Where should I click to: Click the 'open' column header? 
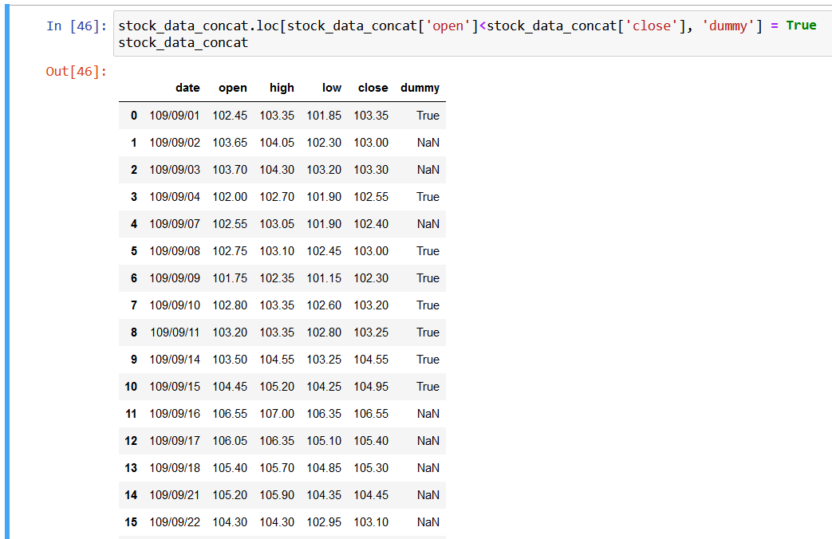tap(233, 88)
